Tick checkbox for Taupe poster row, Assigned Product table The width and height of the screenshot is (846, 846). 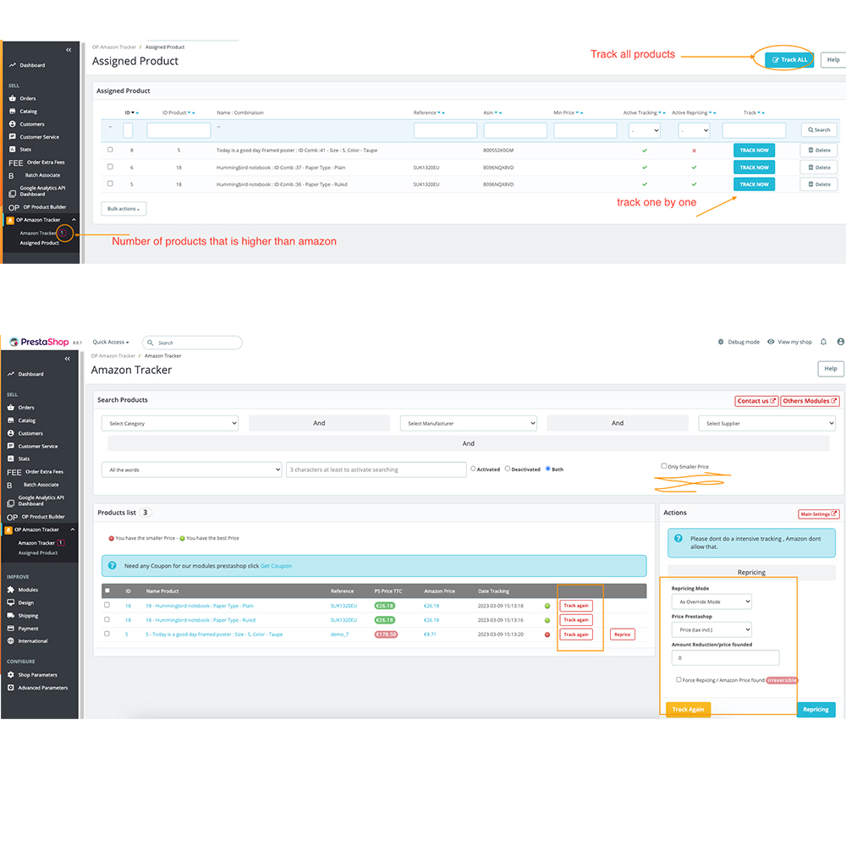click(x=110, y=150)
